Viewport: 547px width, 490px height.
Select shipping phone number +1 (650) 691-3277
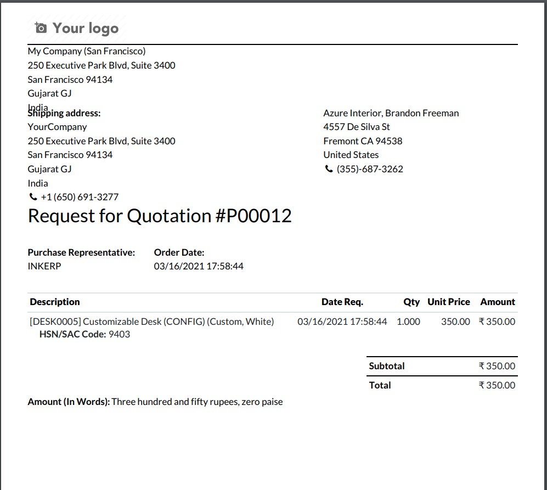[80, 197]
